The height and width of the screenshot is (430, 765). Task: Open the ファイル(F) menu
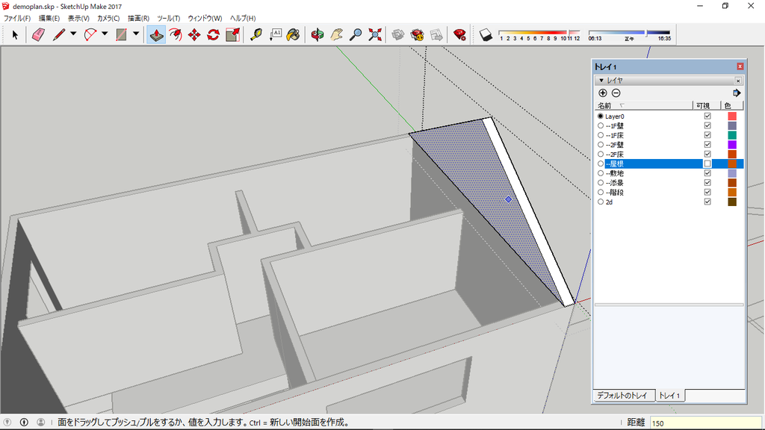point(17,18)
